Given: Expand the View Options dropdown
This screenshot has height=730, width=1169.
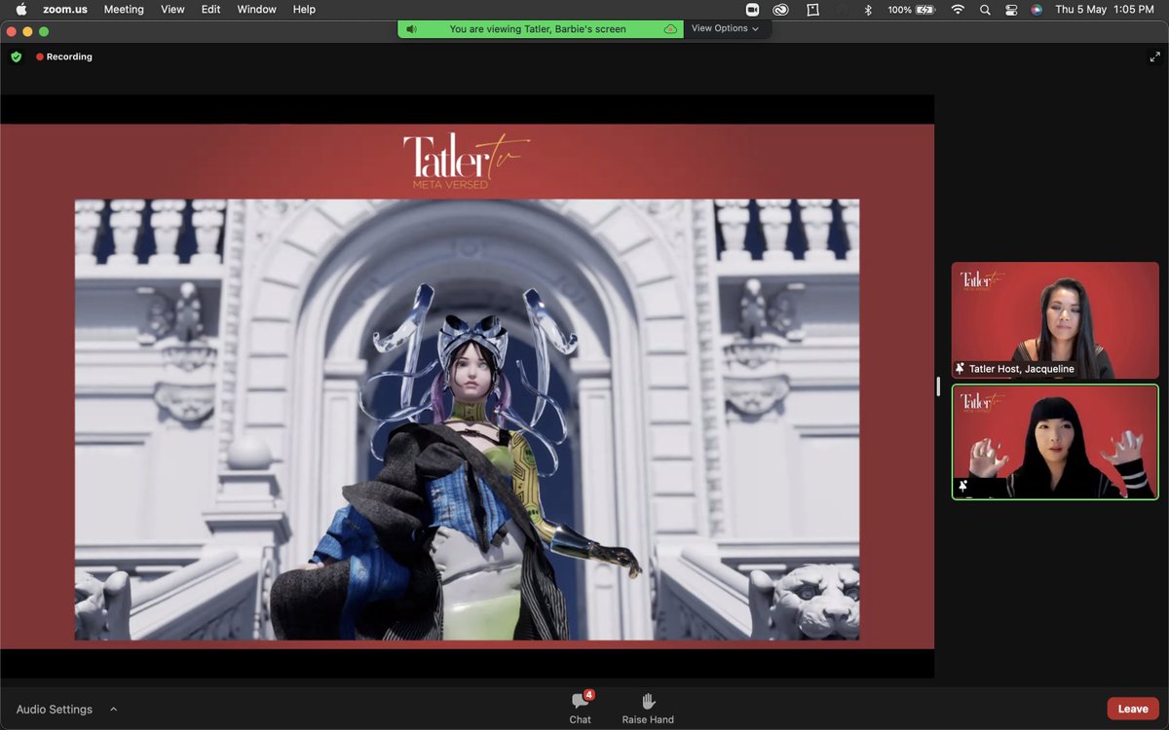Looking at the screenshot, I should [x=725, y=29].
